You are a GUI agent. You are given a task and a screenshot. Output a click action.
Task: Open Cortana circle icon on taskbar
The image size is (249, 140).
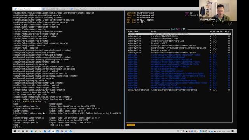point(23,131)
